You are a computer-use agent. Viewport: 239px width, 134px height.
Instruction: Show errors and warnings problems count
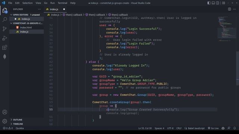coord(8,128)
